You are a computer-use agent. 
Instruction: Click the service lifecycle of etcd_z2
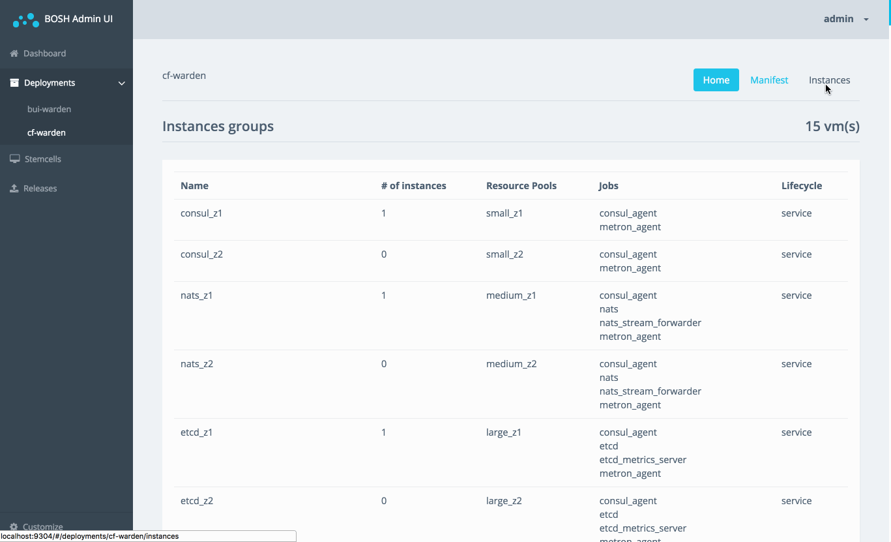[x=796, y=501]
